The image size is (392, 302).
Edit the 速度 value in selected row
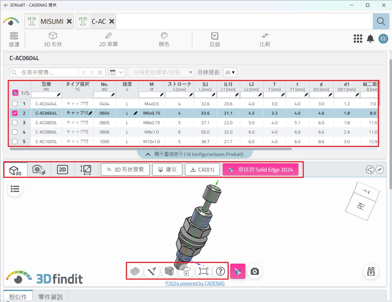point(135,113)
